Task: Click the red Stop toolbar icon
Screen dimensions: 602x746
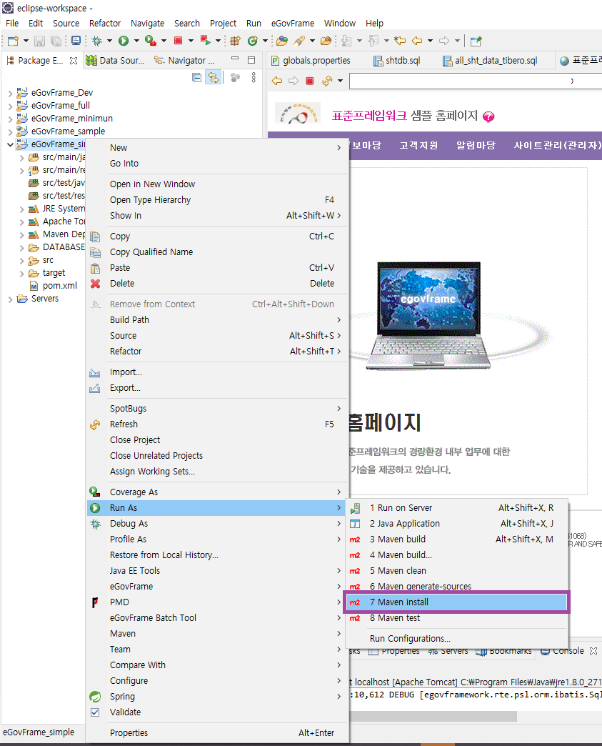Action: pos(179,41)
